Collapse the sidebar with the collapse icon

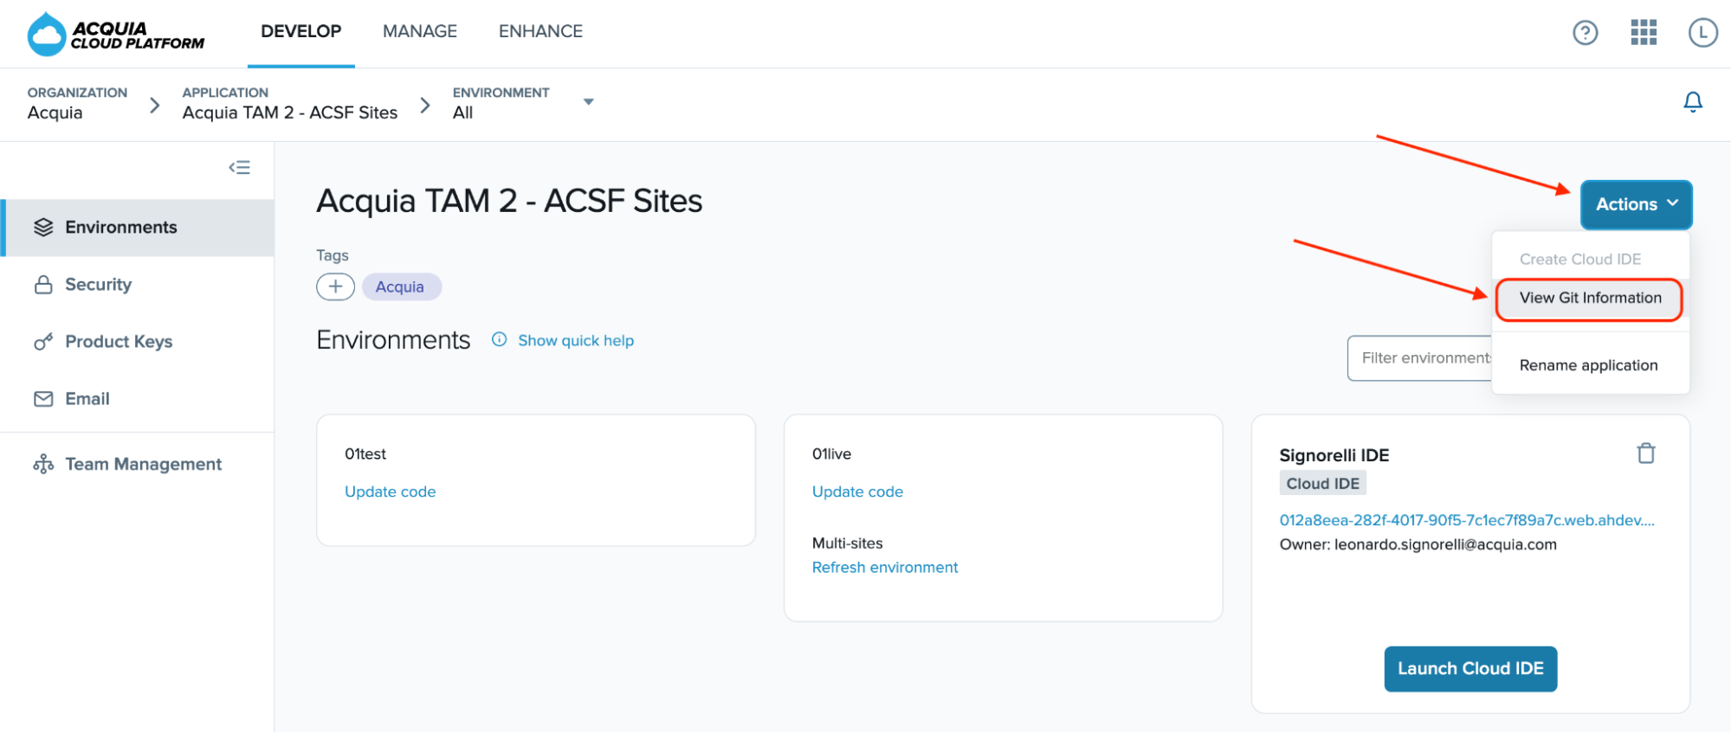(240, 167)
